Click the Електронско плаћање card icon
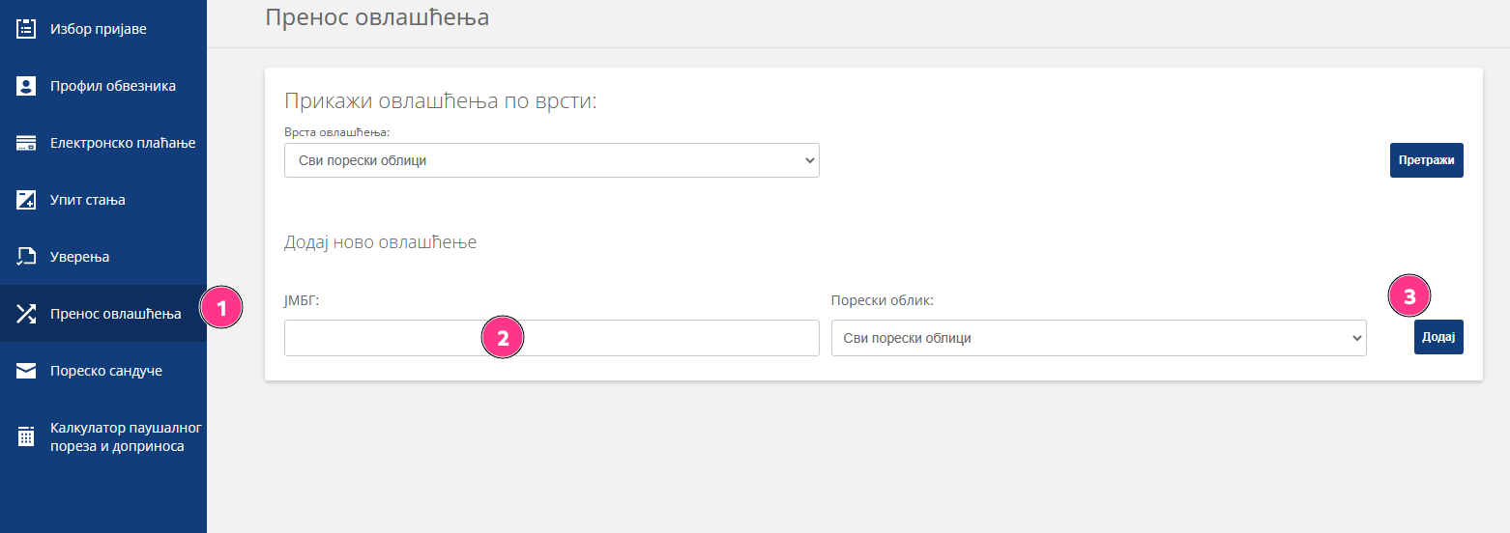Screen dimensions: 1510x533 (x=26, y=143)
